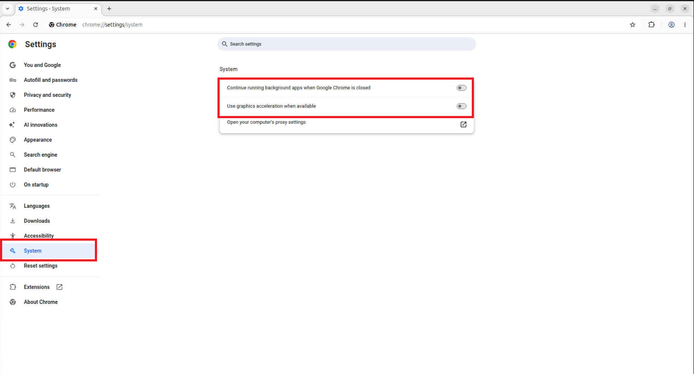Click the address bar URL
Image resolution: width=694 pixels, height=374 pixels.
click(112, 25)
